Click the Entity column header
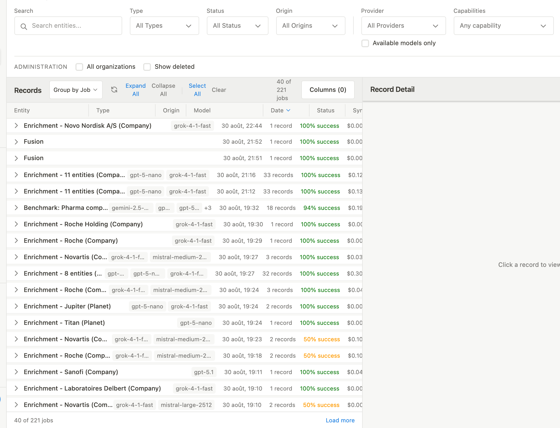560x428 pixels. pos(22,110)
